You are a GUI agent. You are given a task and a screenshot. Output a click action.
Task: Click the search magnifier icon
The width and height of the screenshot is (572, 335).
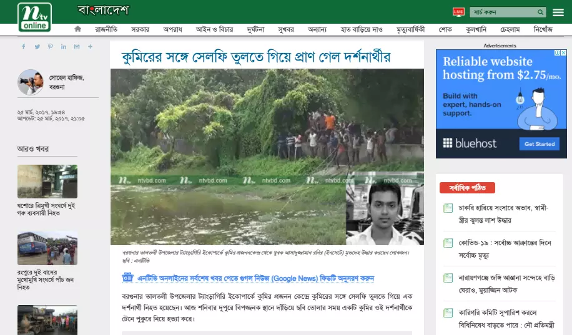[x=540, y=12]
